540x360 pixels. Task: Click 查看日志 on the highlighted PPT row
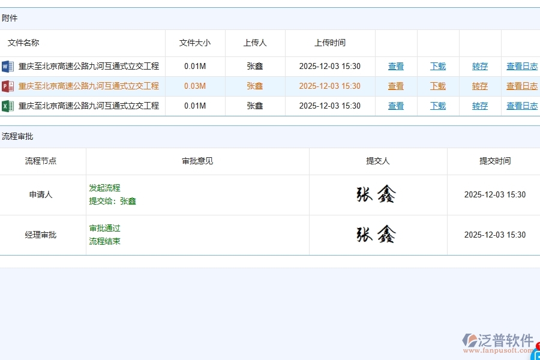tap(521, 86)
